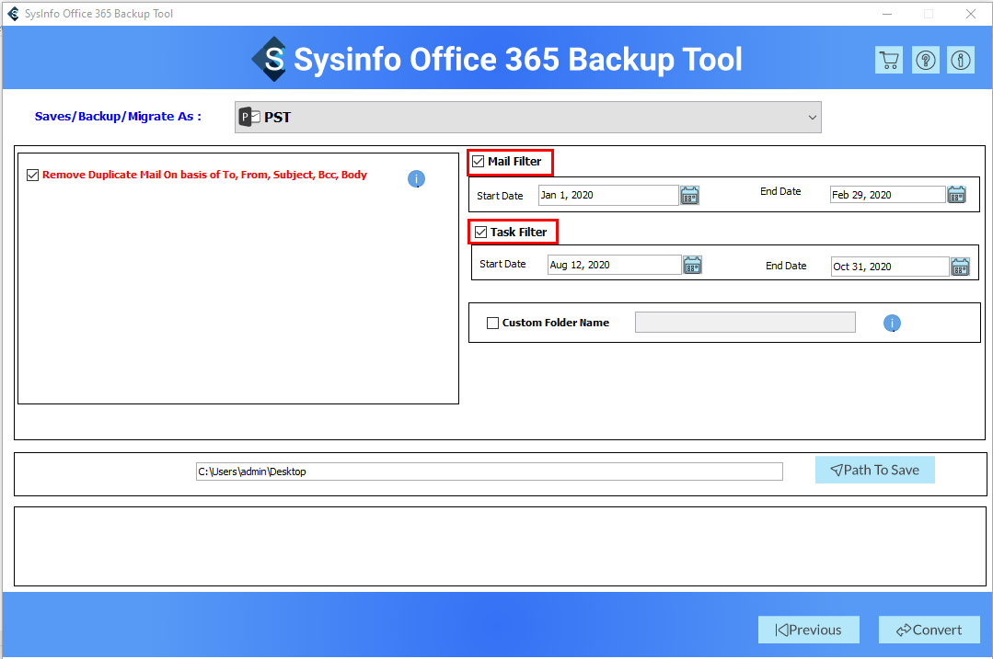993x659 pixels.
Task: Toggle the Mail Filter checkbox
Action: click(479, 162)
